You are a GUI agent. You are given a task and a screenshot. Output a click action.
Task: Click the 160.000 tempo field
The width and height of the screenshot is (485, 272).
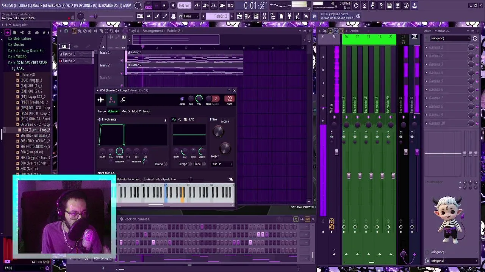(x=184, y=6)
